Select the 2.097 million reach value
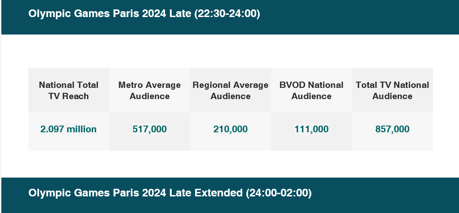The width and height of the screenshot is (459, 213). pyautogui.click(x=69, y=129)
